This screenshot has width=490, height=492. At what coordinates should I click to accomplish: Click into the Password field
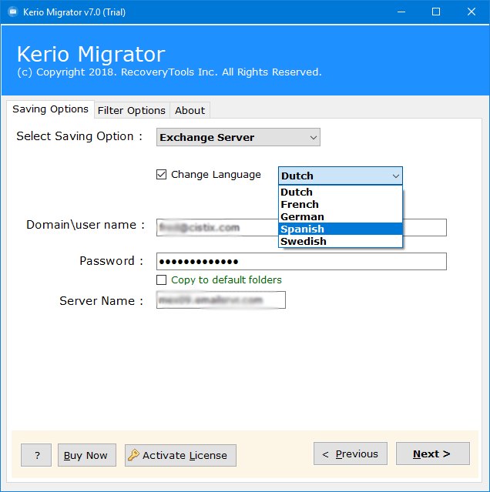click(301, 261)
